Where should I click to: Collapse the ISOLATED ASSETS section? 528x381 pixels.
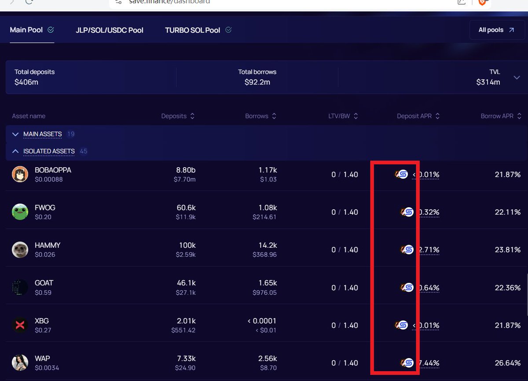point(49,151)
